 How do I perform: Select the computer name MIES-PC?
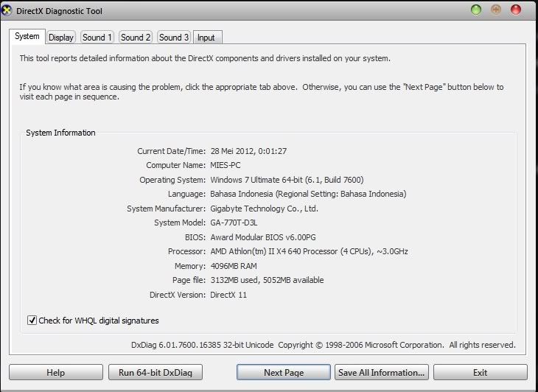click(x=226, y=165)
